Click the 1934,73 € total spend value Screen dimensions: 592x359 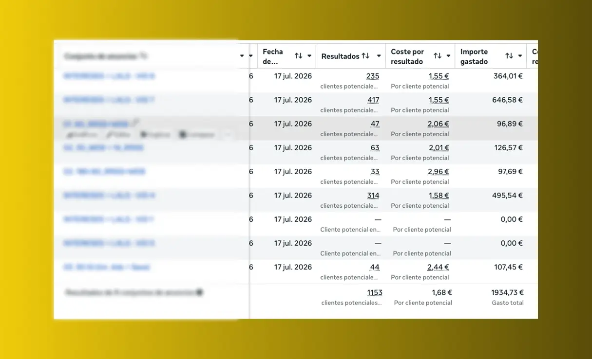click(508, 293)
